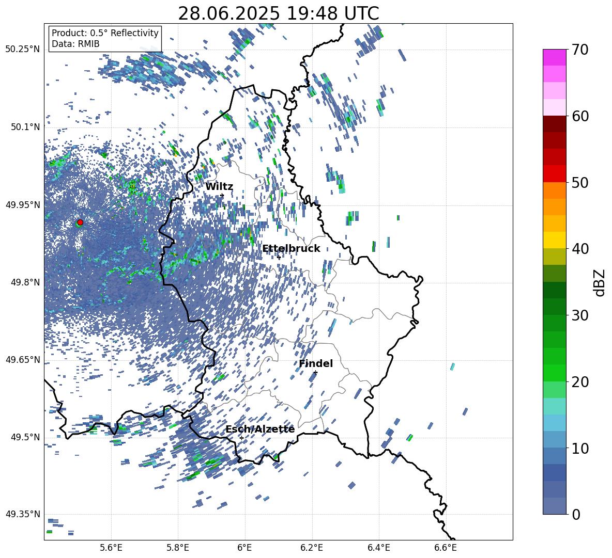This screenshot has width=612, height=558.
Task: Select the 'Data: RMIB' label
Action: pos(75,44)
